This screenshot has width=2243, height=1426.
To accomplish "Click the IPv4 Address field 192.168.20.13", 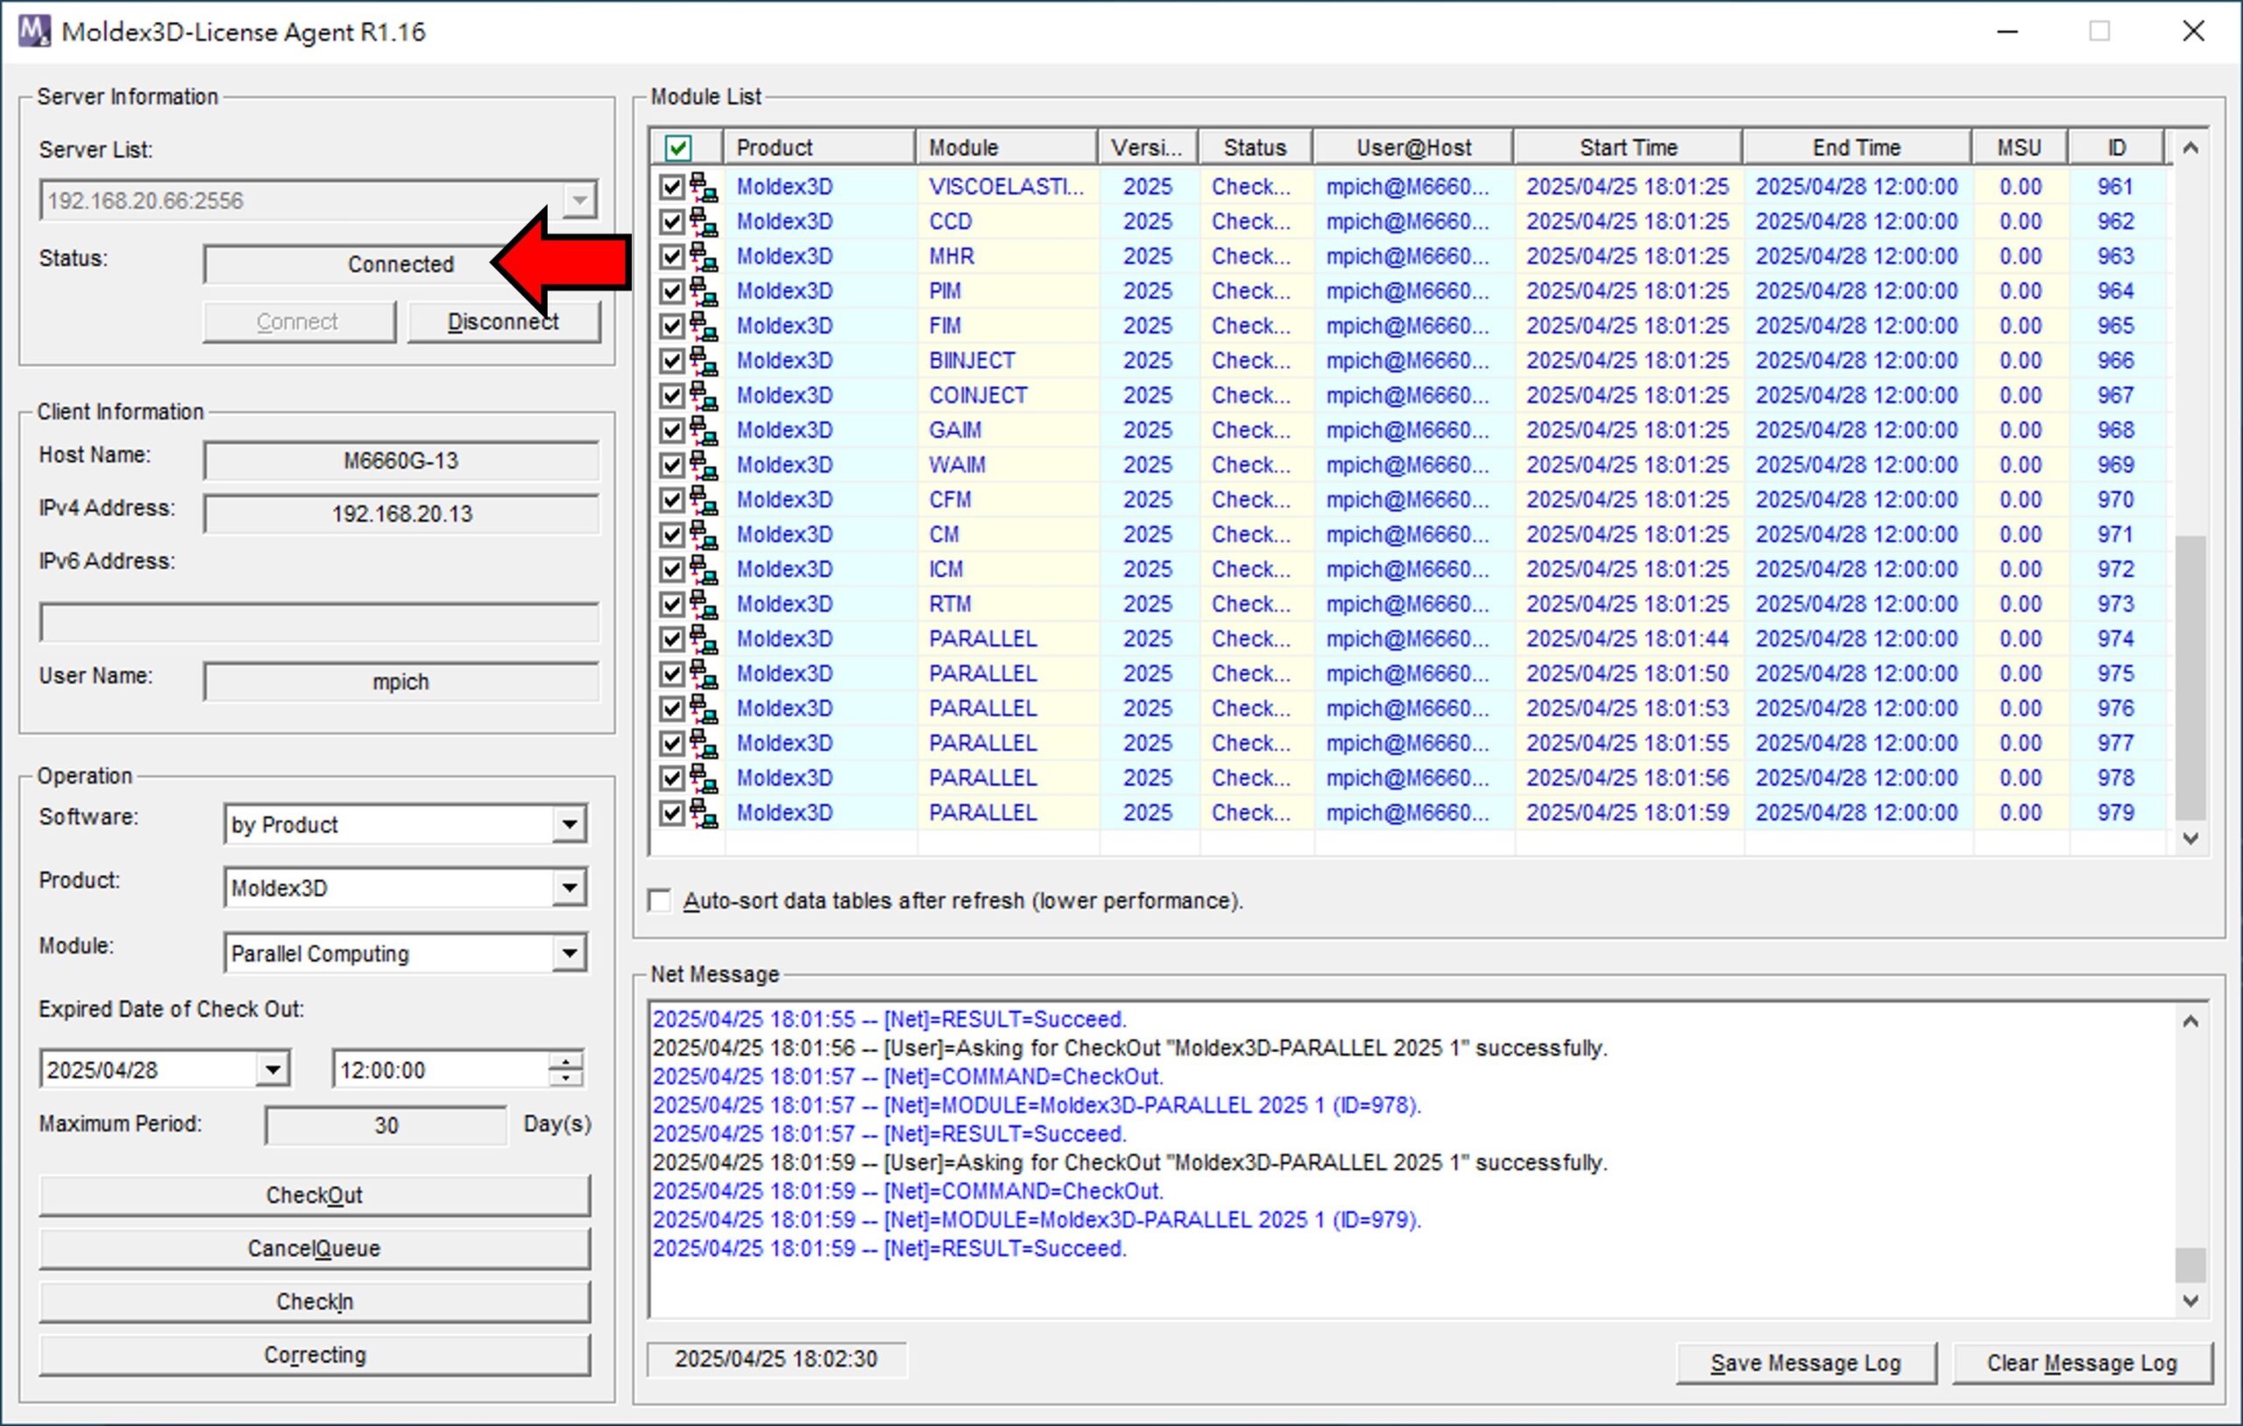I will click(401, 514).
